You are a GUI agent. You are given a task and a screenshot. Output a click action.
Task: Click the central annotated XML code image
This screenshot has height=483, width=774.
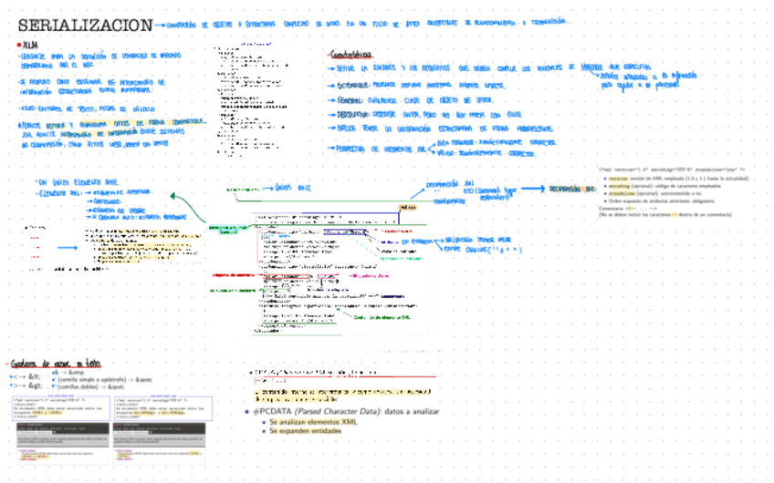pyautogui.click(x=340, y=274)
